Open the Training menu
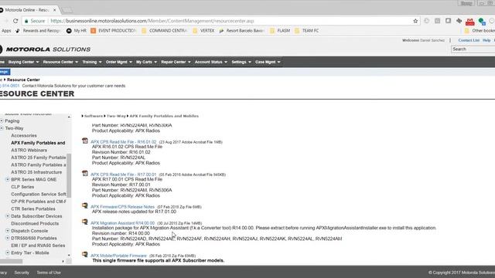This screenshot has width=495, height=278. pyautogui.click(x=92, y=62)
